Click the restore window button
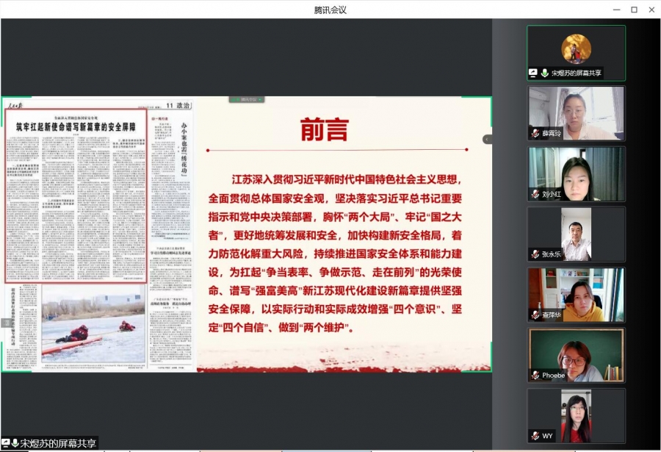This screenshot has height=452, width=661. point(633,10)
